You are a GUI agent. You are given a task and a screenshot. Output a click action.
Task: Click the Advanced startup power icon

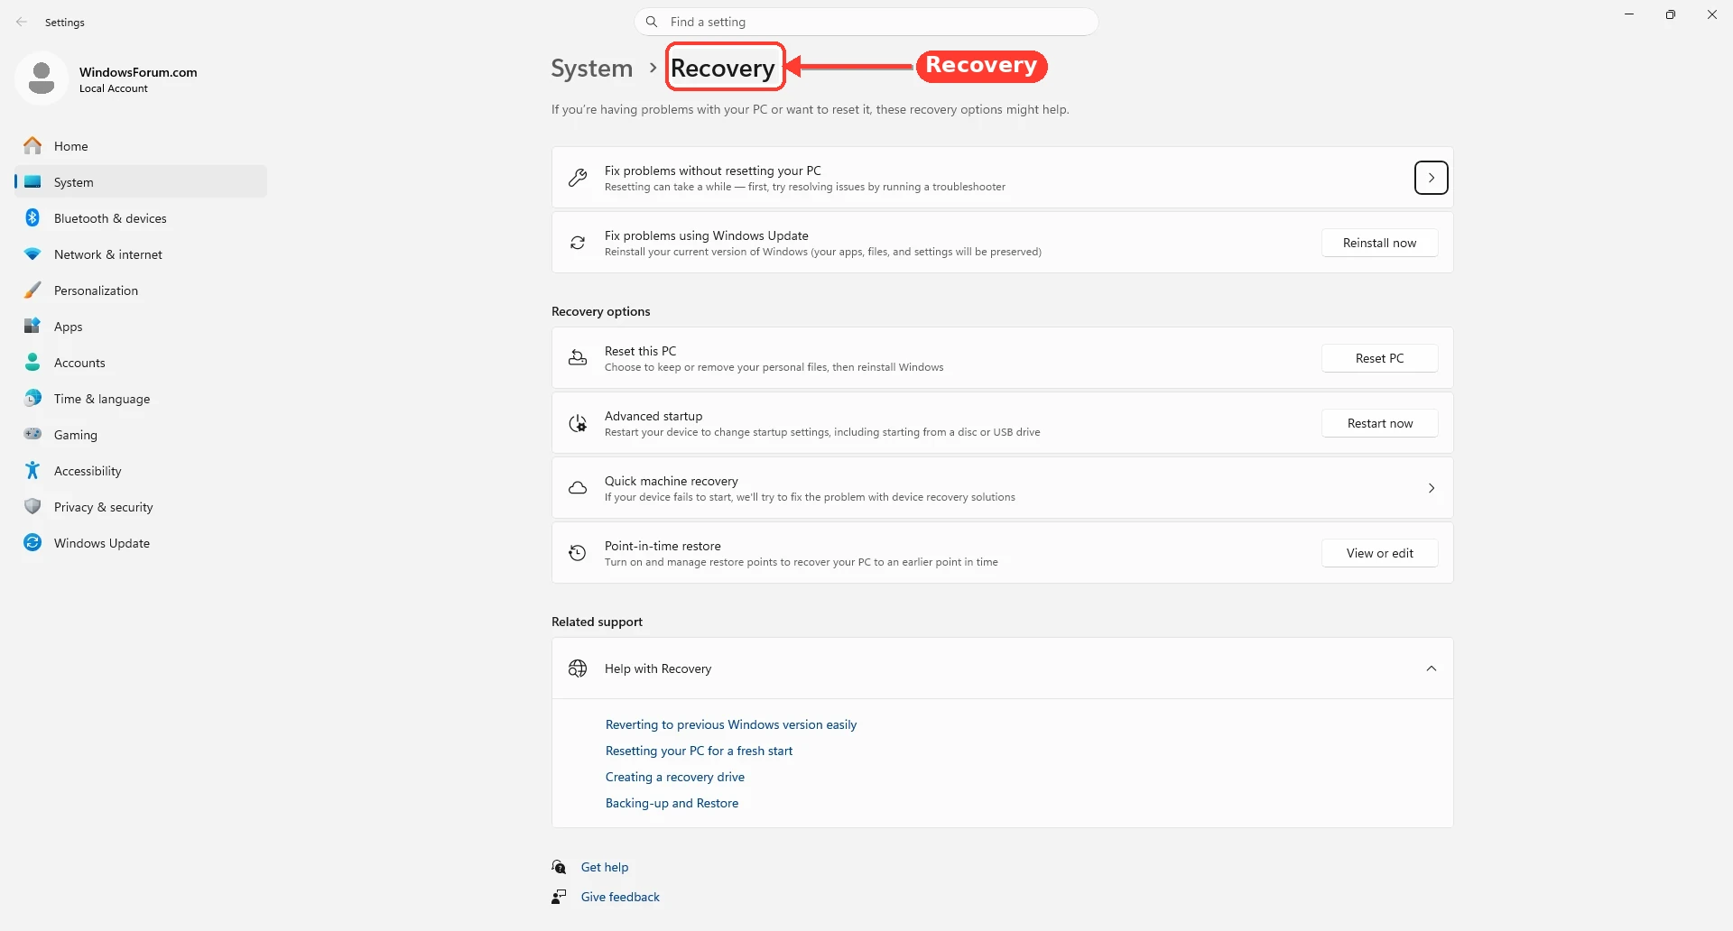point(578,423)
